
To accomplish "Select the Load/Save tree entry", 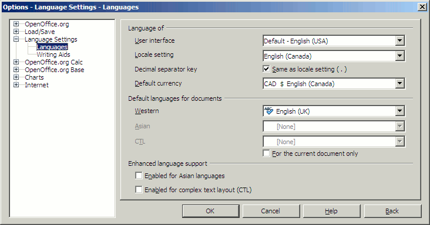I will click(x=40, y=32).
